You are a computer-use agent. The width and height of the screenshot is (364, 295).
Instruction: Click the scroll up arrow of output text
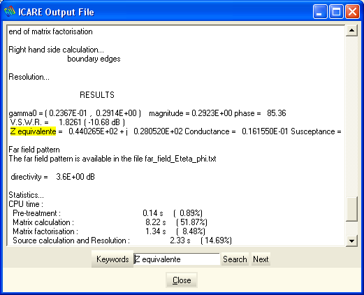click(x=351, y=30)
